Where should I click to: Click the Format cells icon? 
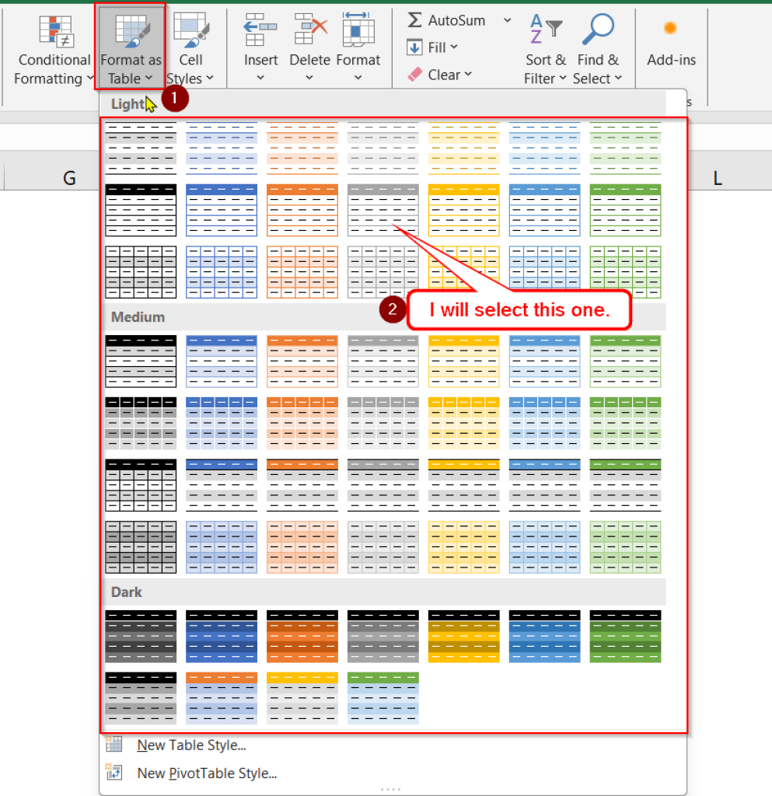(x=358, y=31)
